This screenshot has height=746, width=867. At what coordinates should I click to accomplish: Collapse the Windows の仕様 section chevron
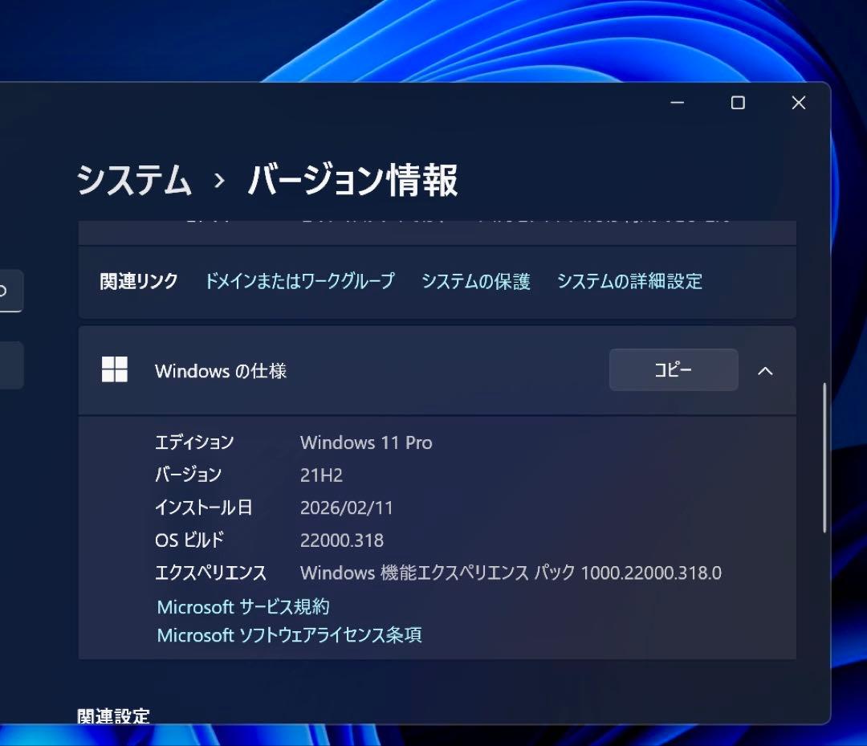click(765, 371)
